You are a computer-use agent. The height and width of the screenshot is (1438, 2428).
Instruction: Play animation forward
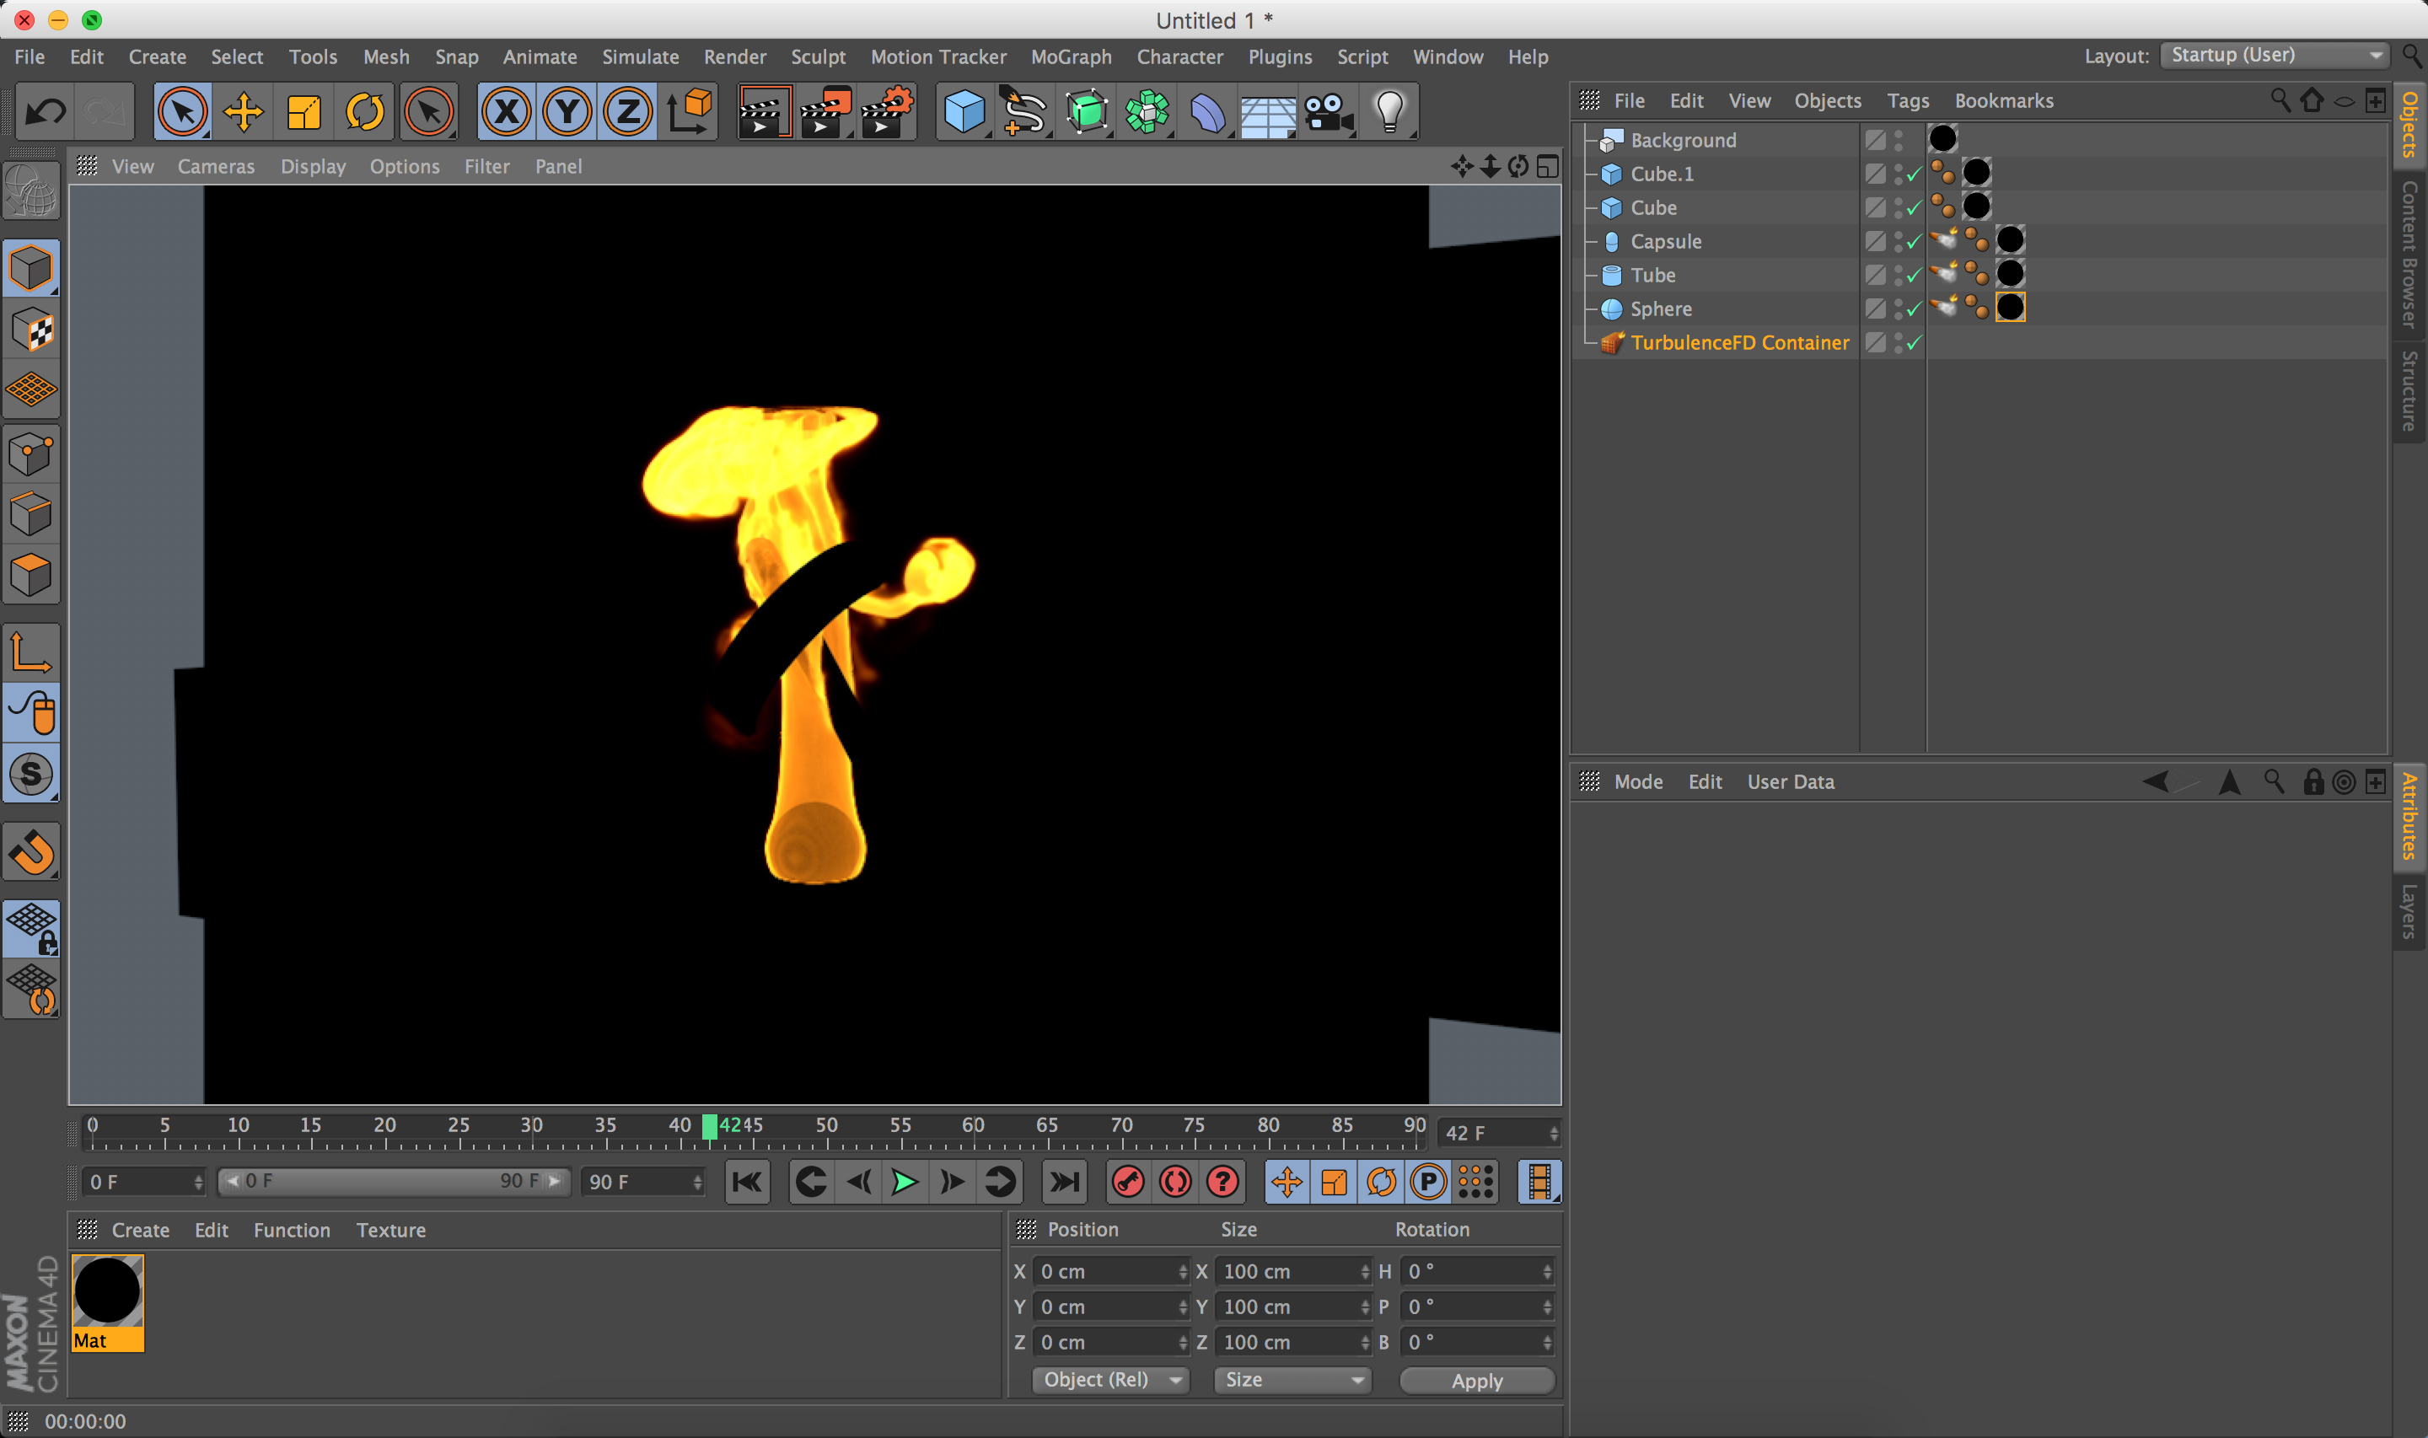click(x=904, y=1183)
